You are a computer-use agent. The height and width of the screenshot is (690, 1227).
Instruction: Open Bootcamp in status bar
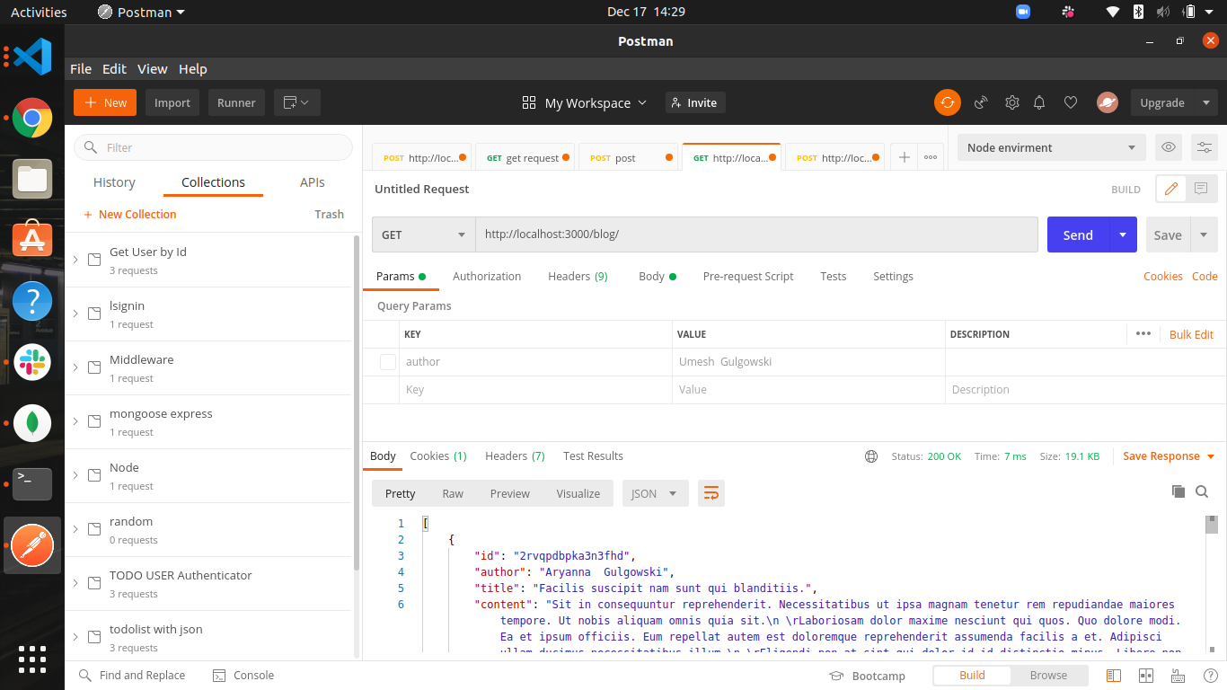867,676
